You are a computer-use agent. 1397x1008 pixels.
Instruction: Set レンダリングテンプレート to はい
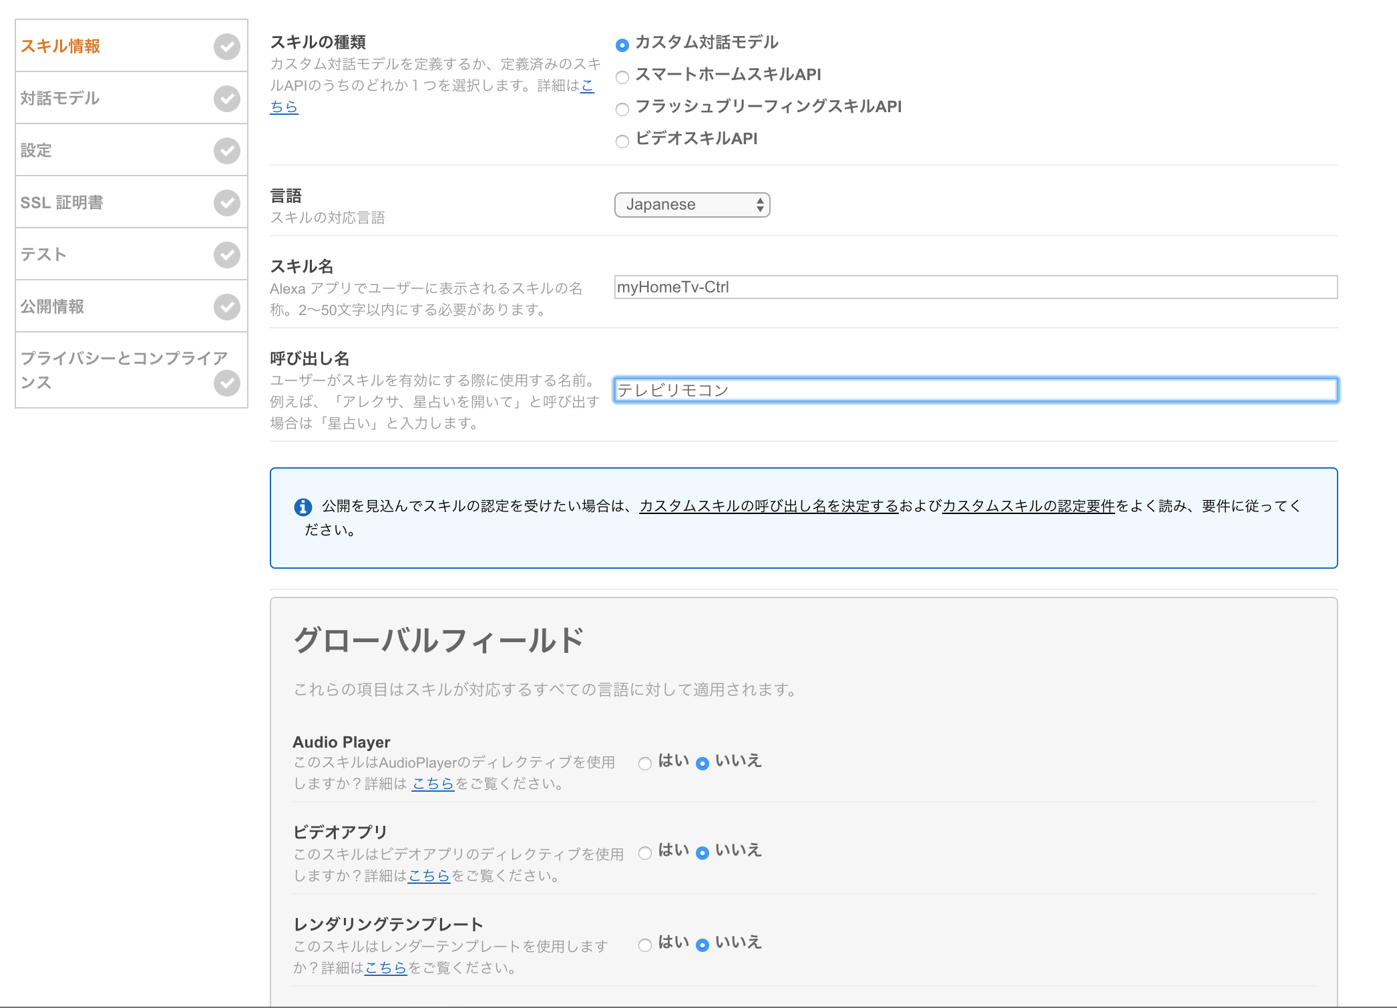coord(645,945)
